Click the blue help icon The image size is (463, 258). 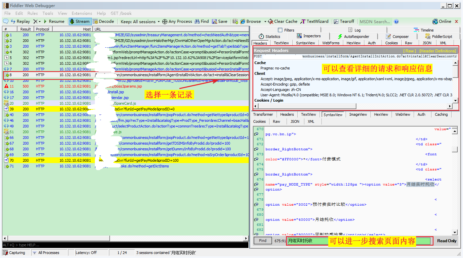click(x=396, y=21)
